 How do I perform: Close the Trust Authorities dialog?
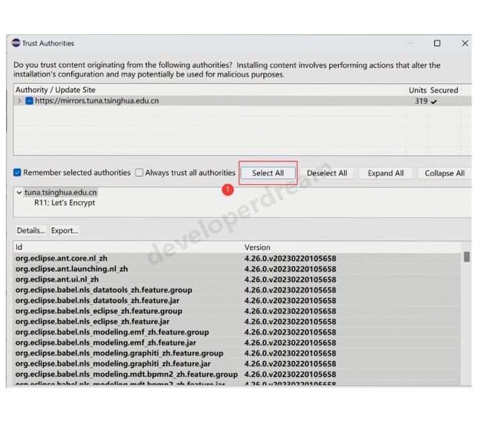tap(464, 43)
